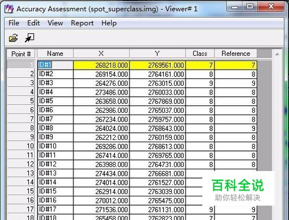Click Y value 2765037.000
289x220 pixels.
(x=158, y=110)
